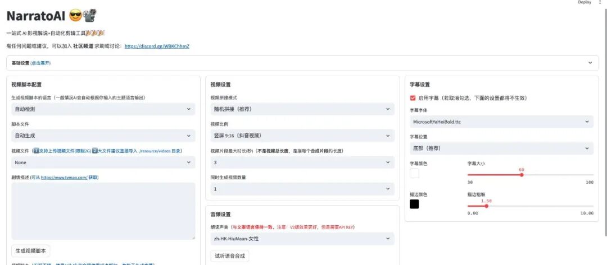Open the black 描边颜色 color swatch
The image size is (607, 265).
pyautogui.click(x=414, y=204)
